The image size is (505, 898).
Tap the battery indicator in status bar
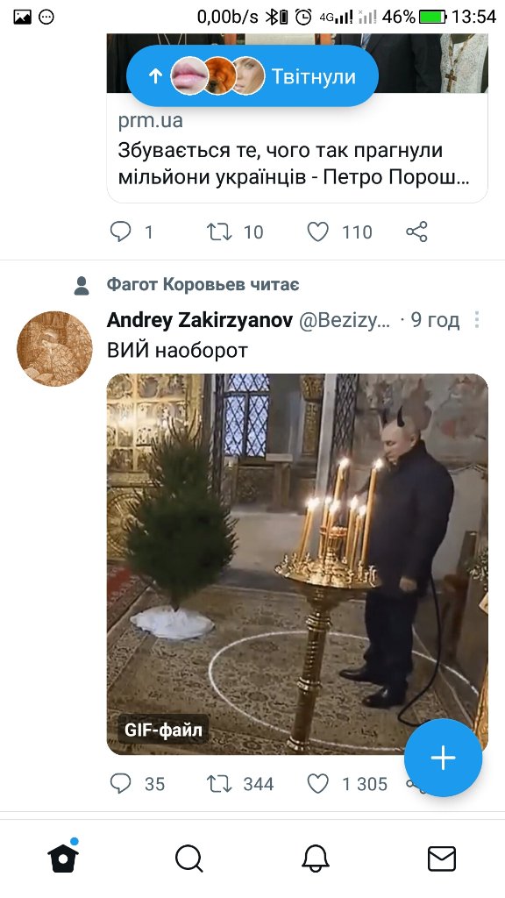tap(432, 17)
